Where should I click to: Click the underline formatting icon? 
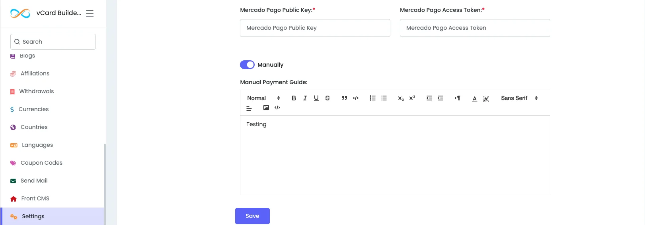point(316,98)
